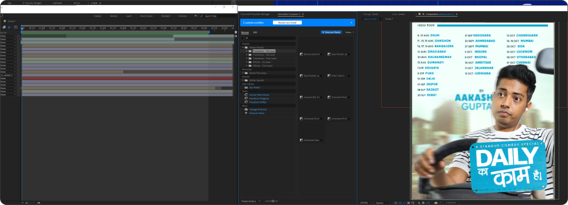Select the Fade Cubic In preset icon
The image size is (568, 205).
[329, 76]
